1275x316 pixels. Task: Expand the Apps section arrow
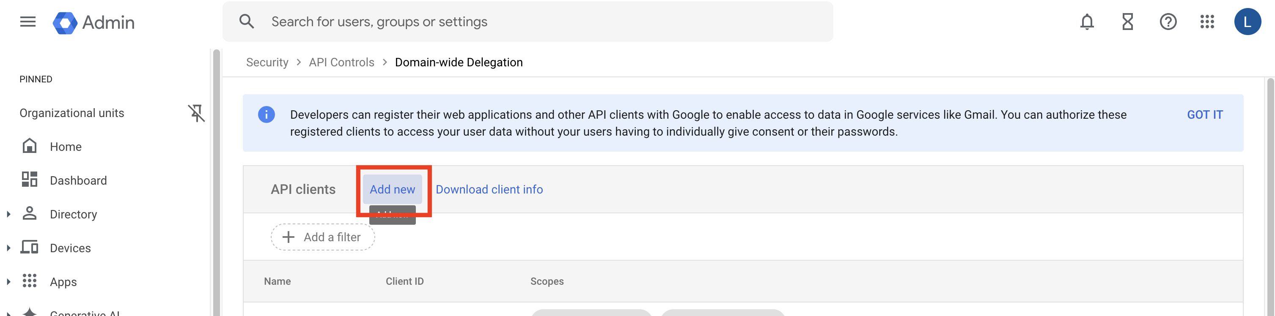click(x=8, y=282)
